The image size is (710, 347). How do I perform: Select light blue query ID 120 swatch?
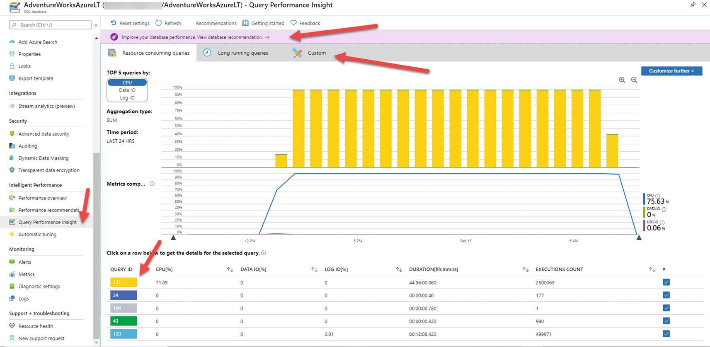point(124,334)
